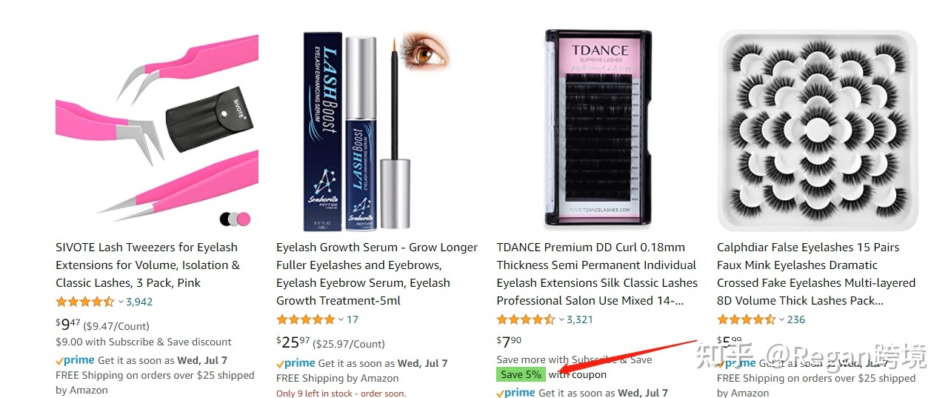
Task: Select the gray color swatch for SIVOTE tweezers
Action: coord(235,219)
